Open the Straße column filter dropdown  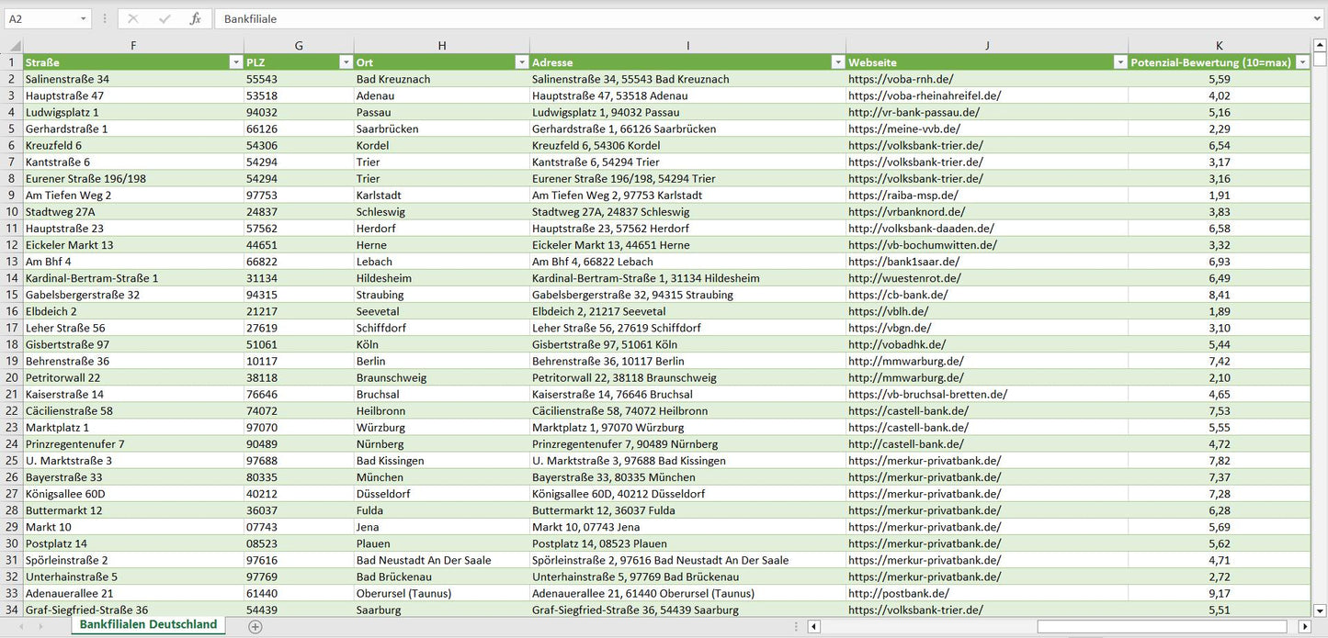coord(235,62)
